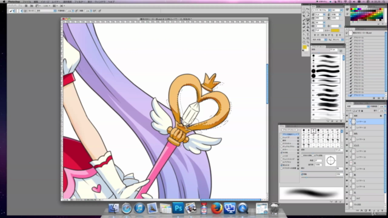Switch to the スウォッチ tab
Image resolution: width=388 pixels, height=218 pixels.
pos(362,7)
